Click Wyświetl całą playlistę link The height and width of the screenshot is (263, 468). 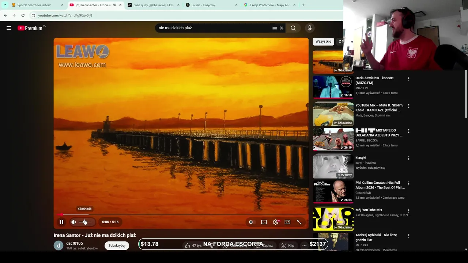(x=370, y=168)
